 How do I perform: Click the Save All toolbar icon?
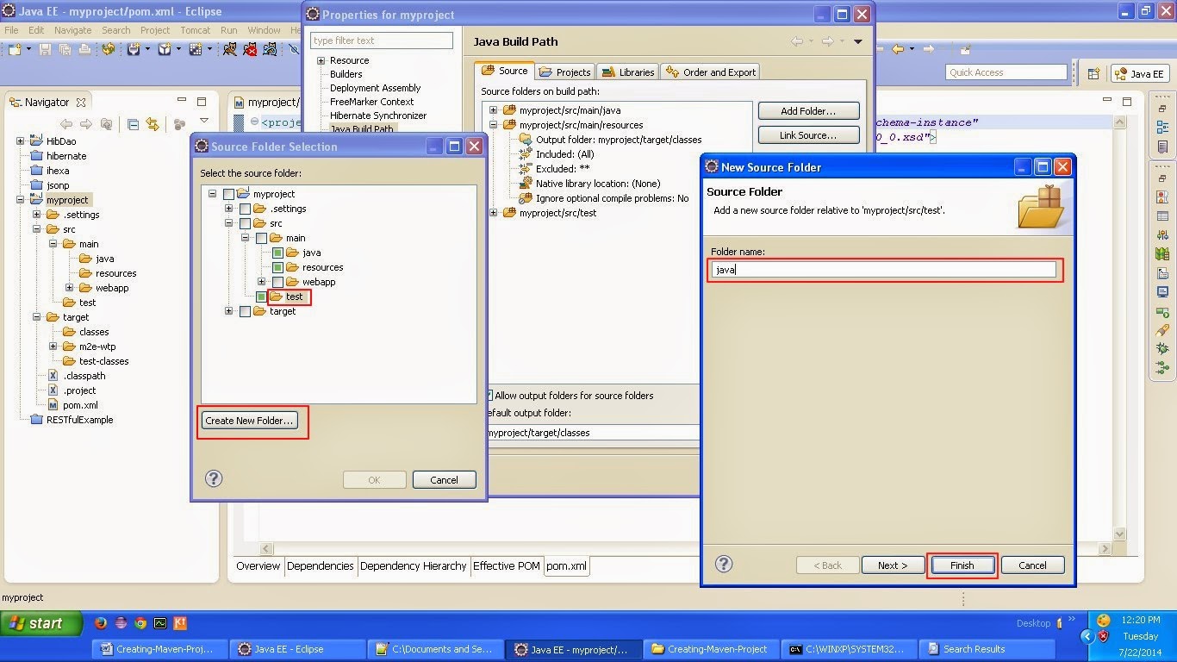[x=65, y=49]
